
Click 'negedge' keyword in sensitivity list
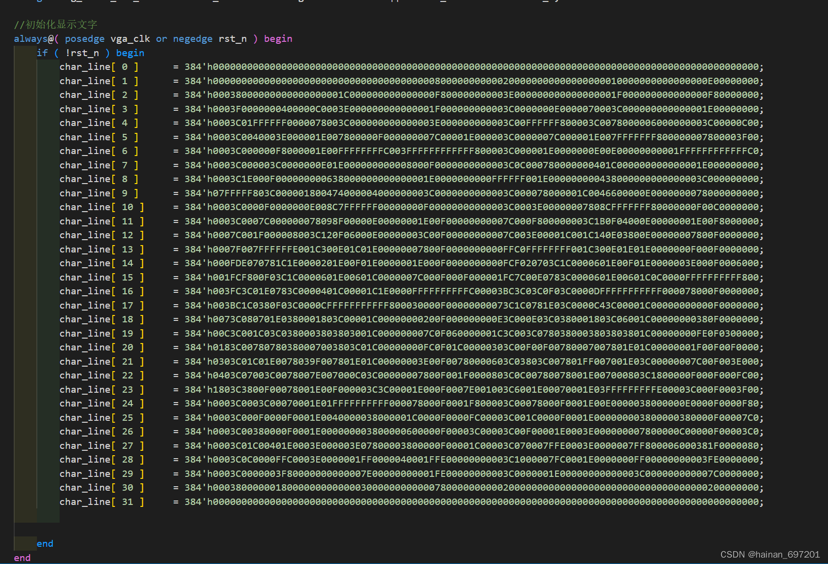(x=193, y=39)
